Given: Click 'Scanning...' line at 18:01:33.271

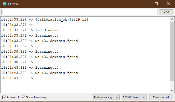Looking at the screenshot, I should [x=47, y=36].
